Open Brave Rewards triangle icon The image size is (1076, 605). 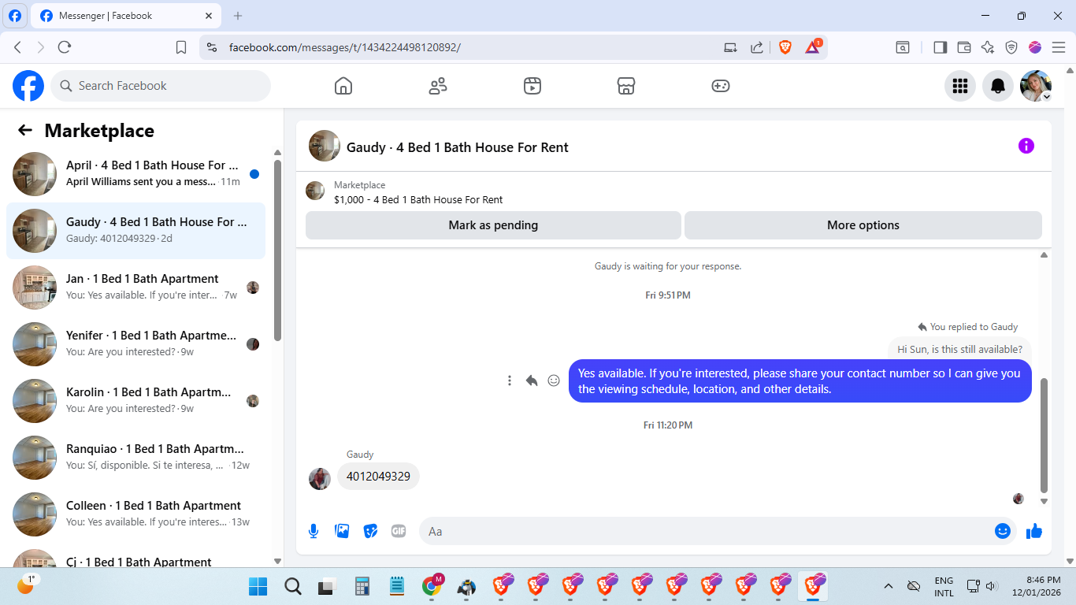click(813, 47)
